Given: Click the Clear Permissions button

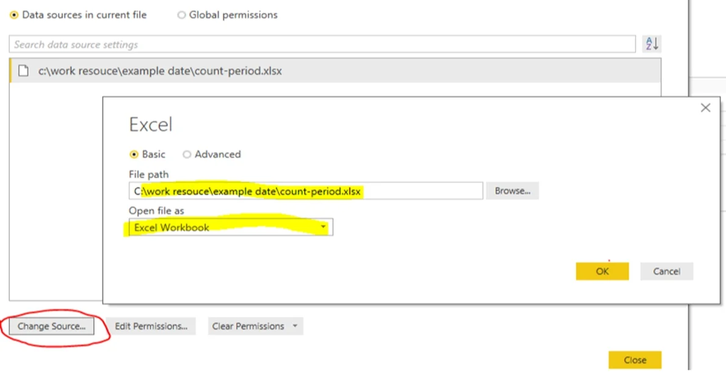Looking at the screenshot, I should [248, 326].
